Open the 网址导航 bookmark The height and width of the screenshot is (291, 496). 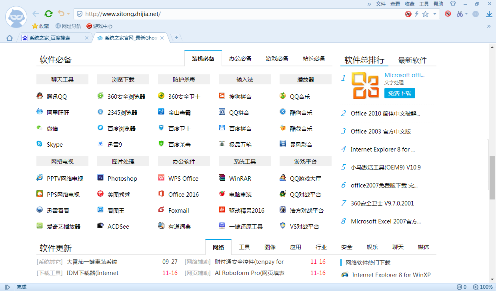68,26
